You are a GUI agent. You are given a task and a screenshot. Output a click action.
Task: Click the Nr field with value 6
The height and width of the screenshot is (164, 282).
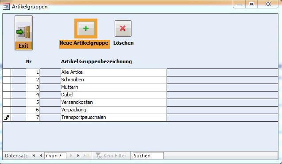click(x=33, y=110)
